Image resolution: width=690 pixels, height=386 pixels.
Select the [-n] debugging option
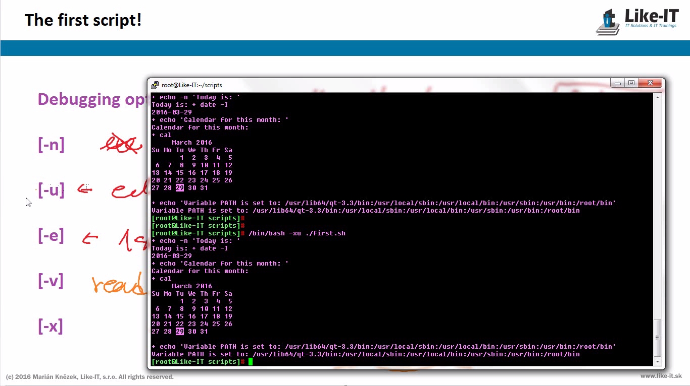point(51,145)
